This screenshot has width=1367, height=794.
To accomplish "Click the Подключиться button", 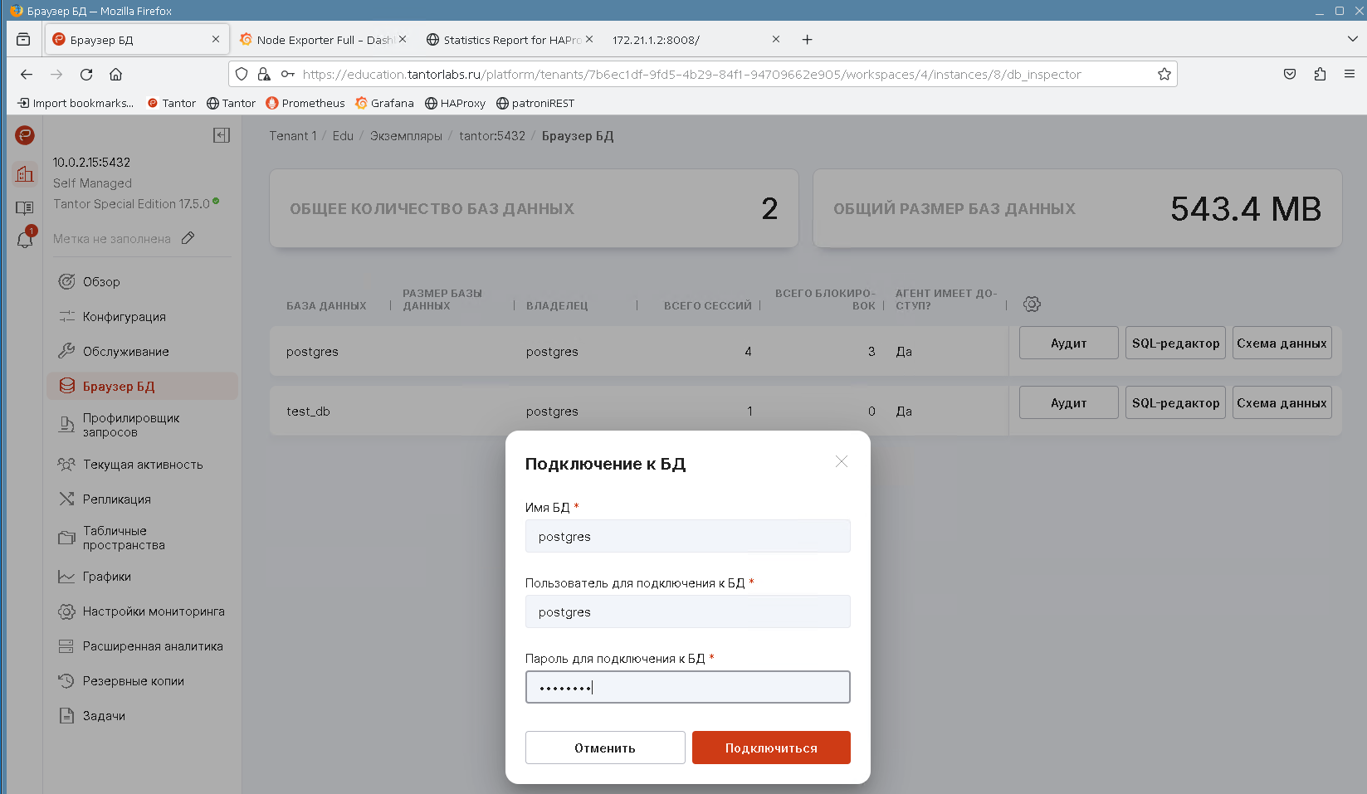I will click(770, 748).
